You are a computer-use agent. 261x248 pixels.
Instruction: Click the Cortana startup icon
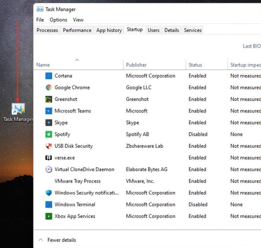[49, 76]
